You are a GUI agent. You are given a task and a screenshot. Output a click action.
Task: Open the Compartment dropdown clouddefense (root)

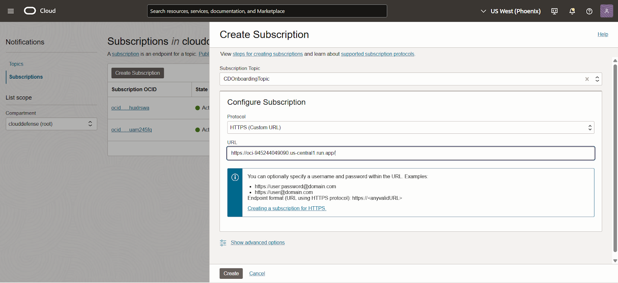pos(51,124)
